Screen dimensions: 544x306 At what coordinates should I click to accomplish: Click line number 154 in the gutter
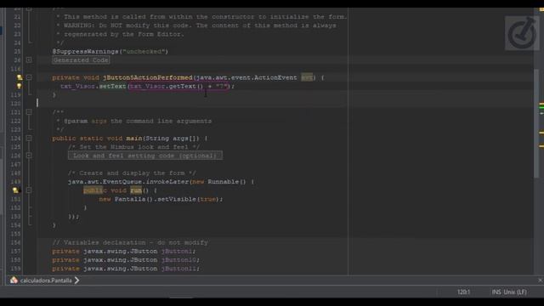click(15, 224)
